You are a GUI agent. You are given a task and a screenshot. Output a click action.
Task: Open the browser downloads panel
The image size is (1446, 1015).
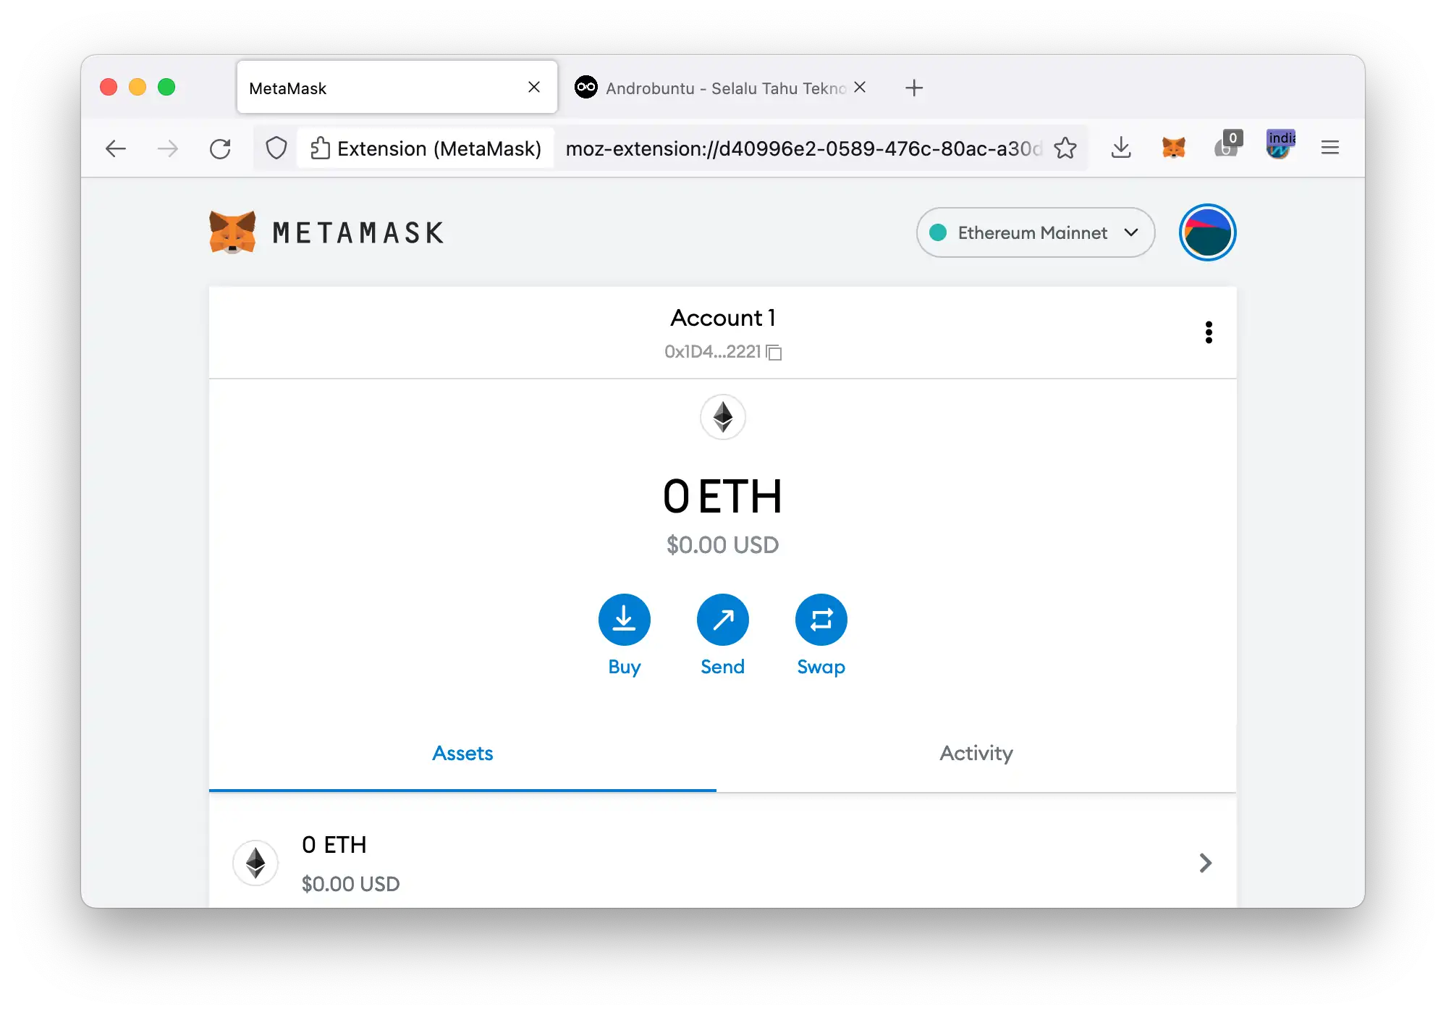tap(1121, 148)
